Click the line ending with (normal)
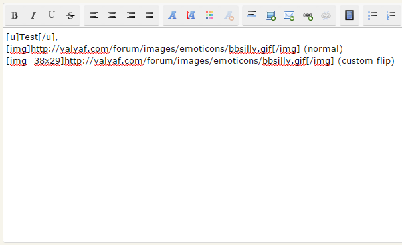 [x=174, y=49]
